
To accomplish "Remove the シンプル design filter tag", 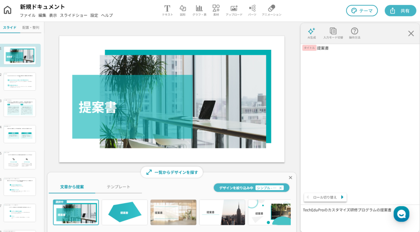I will coord(281,188).
